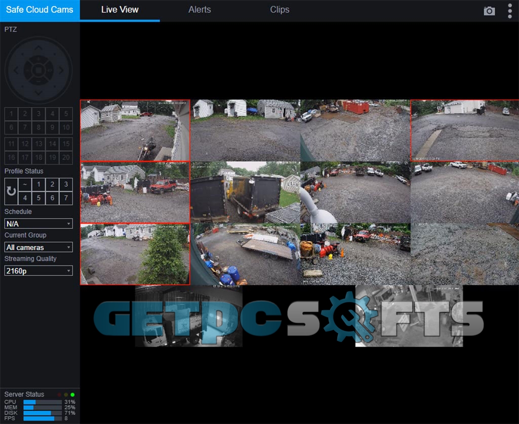This screenshot has width=519, height=424.
Task: Go to PTZ preset 6
Action: point(11,128)
